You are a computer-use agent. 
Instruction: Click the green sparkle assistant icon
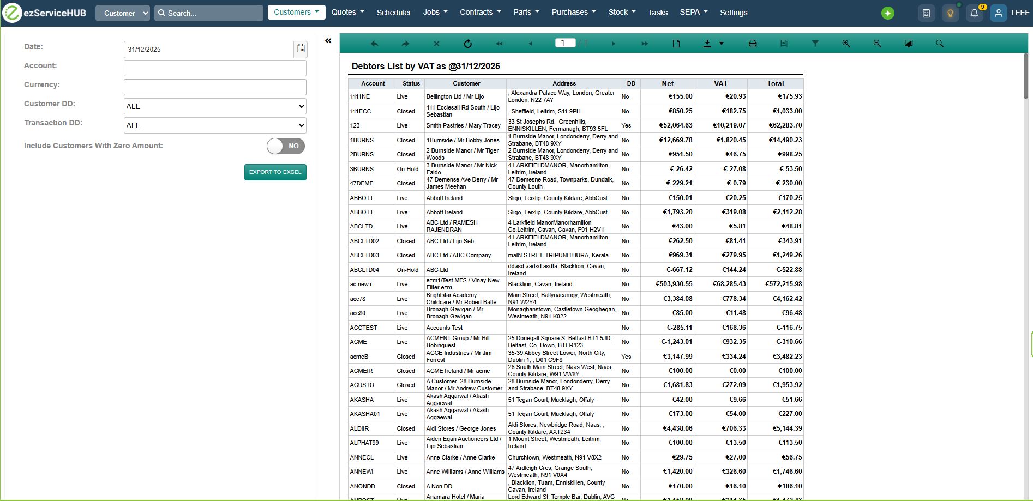[x=888, y=13]
